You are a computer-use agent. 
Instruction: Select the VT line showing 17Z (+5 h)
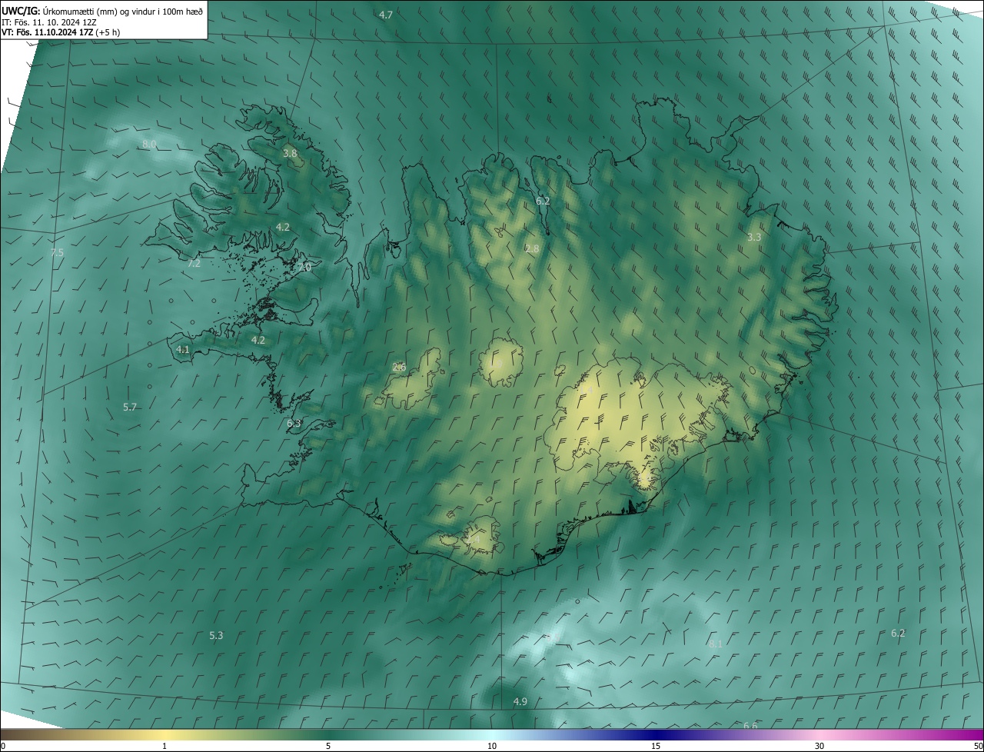[x=60, y=32]
